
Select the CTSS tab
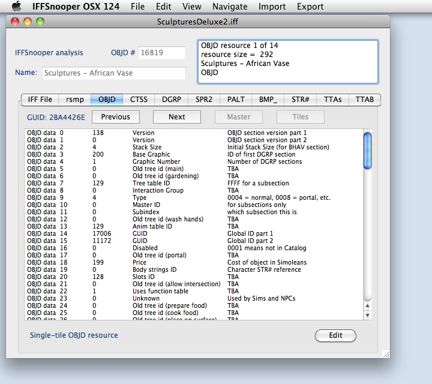139,100
